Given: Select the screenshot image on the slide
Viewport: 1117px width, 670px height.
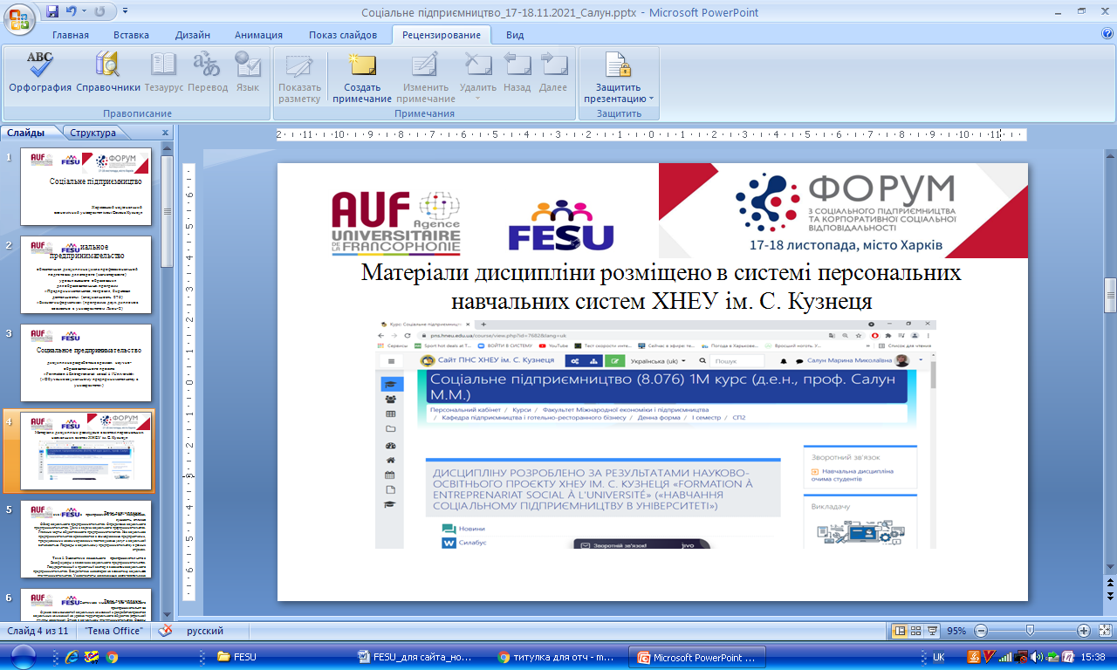Looking at the screenshot, I should (655, 434).
